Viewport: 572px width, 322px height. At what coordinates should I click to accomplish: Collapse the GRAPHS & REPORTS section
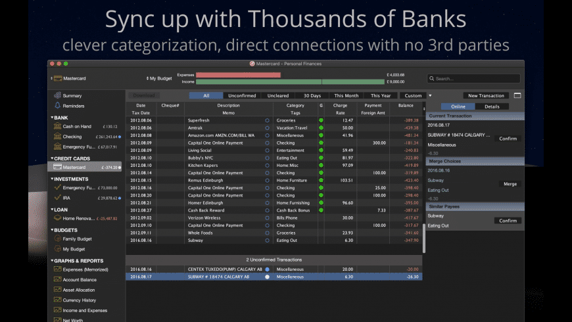52,260
